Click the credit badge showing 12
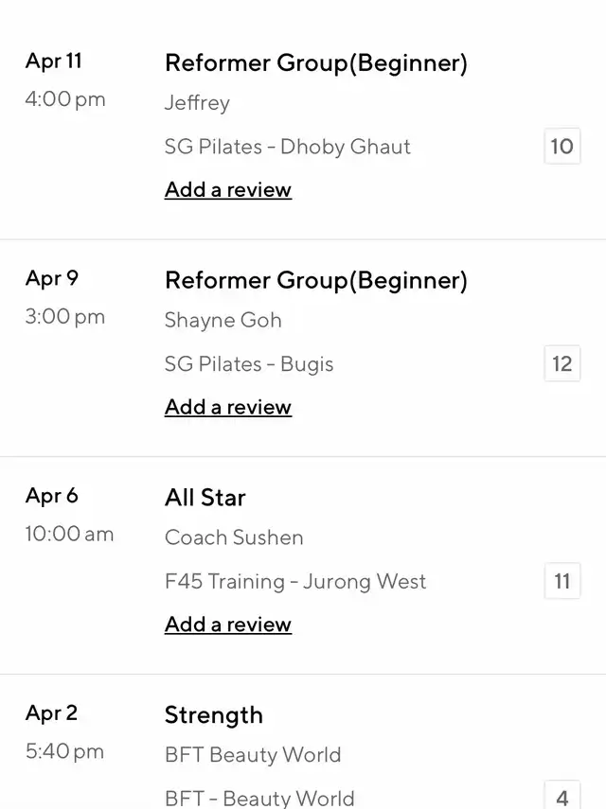Screen dimensions: 606x809 (x=561, y=364)
